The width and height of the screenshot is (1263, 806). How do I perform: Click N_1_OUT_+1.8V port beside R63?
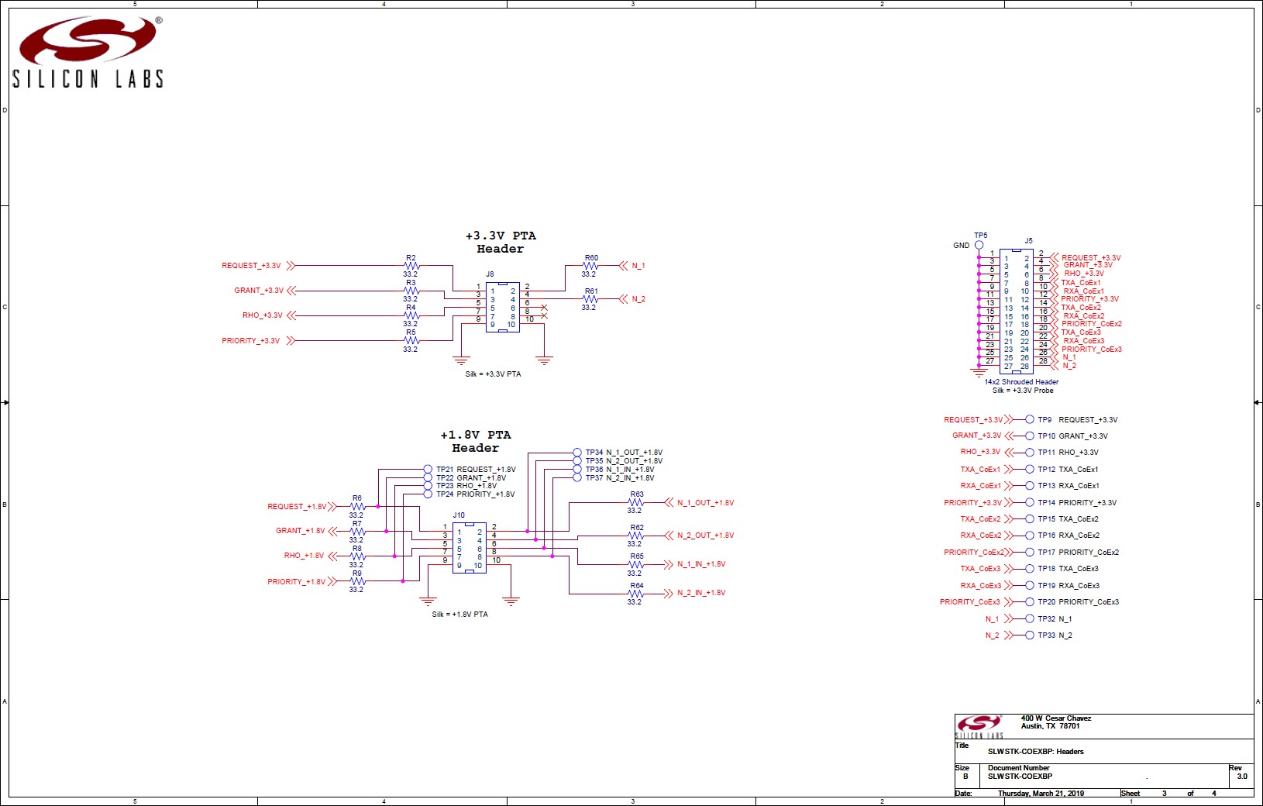click(700, 503)
